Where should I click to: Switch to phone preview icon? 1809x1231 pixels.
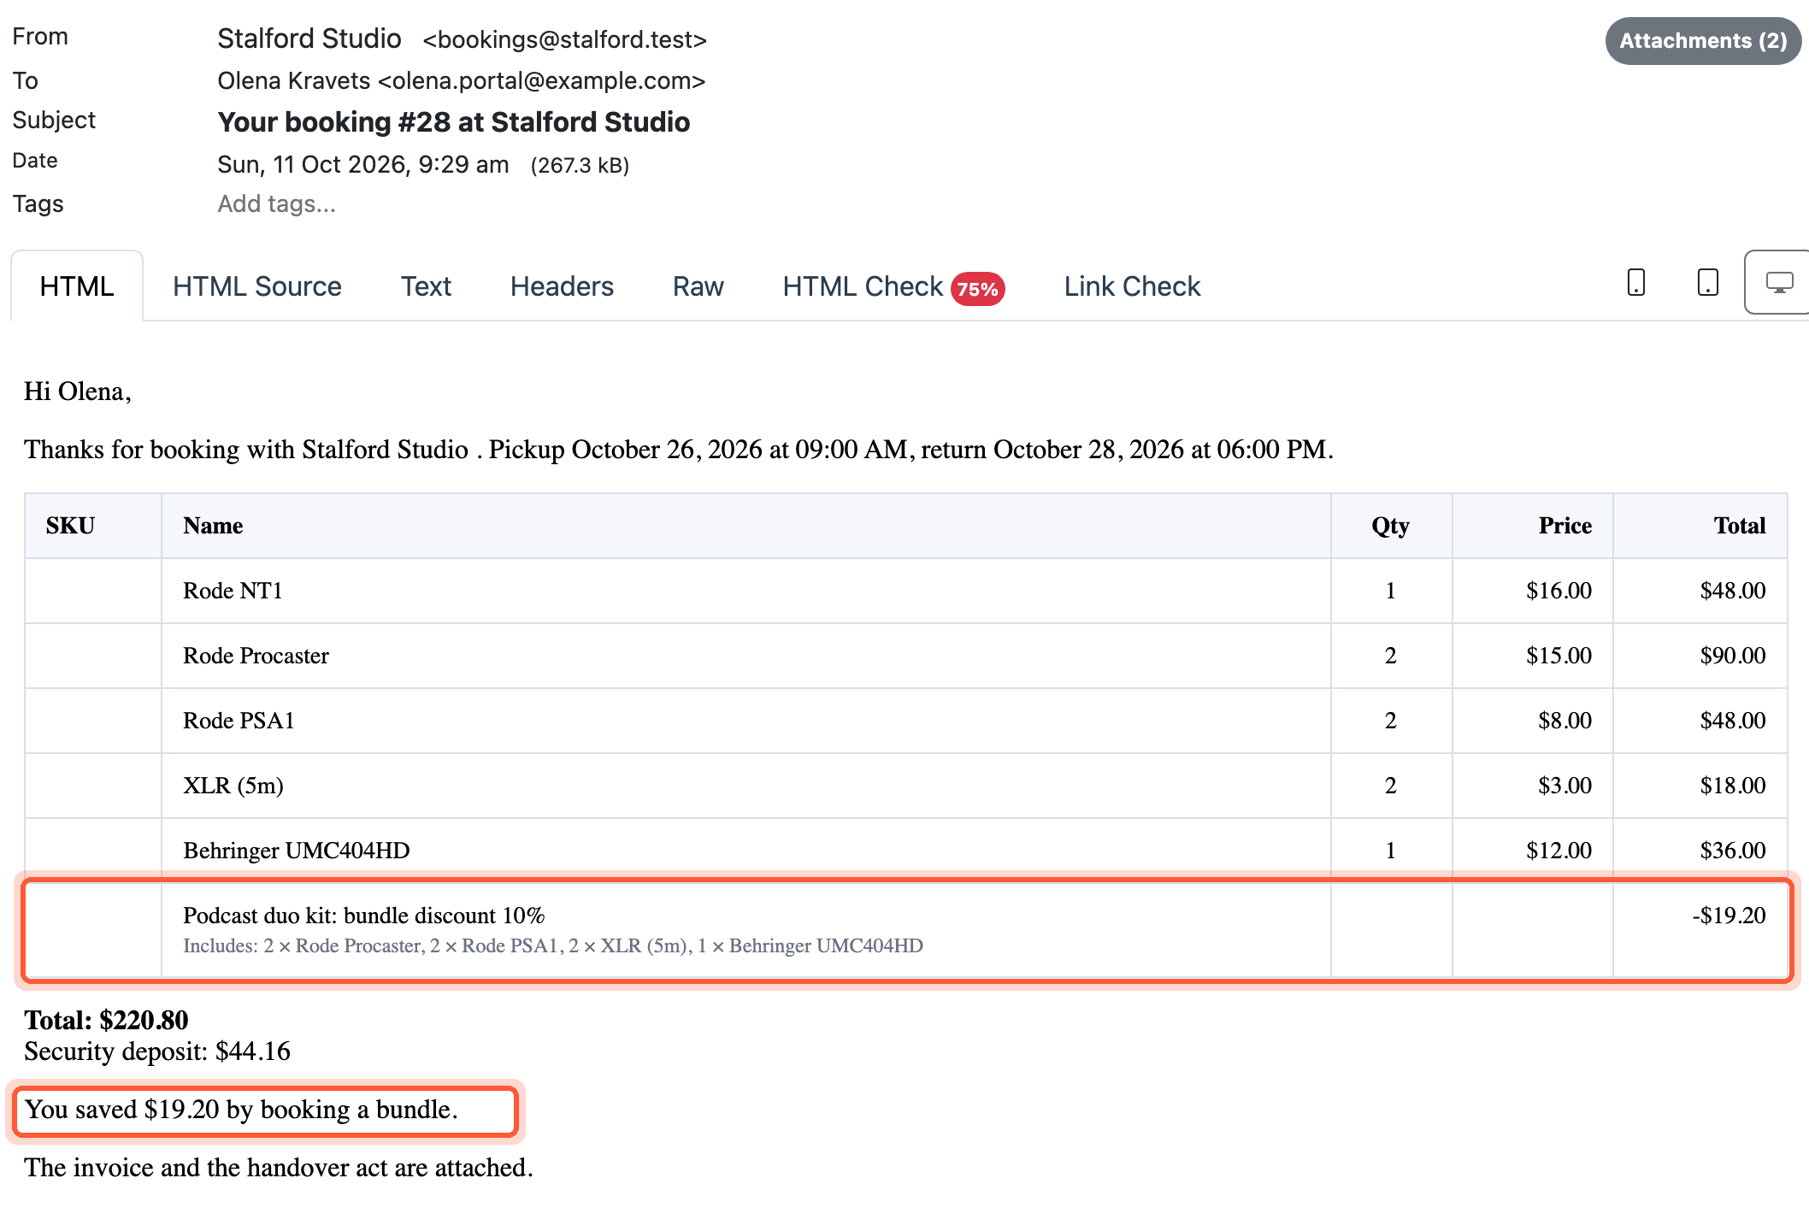1635,283
